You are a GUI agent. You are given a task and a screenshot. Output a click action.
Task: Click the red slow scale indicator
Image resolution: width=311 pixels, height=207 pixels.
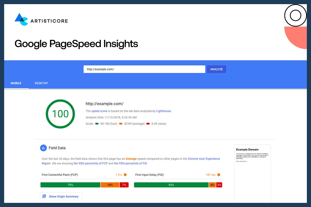tap(148, 124)
